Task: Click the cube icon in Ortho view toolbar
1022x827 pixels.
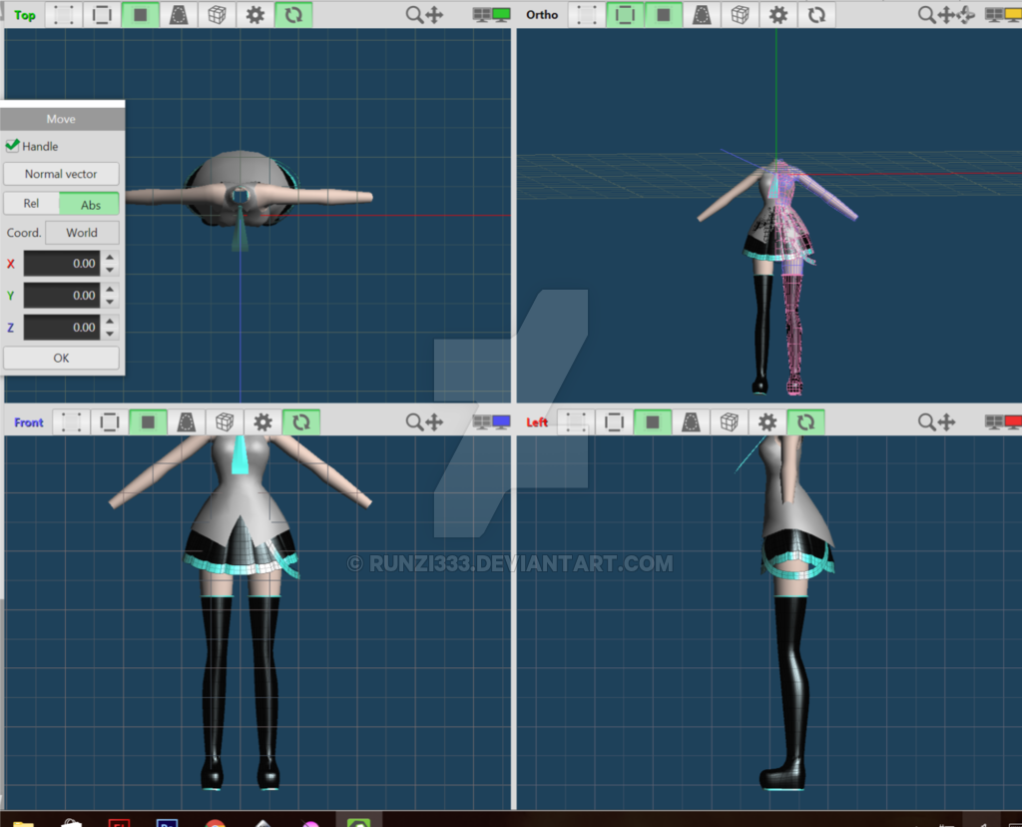Action: tap(740, 14)
